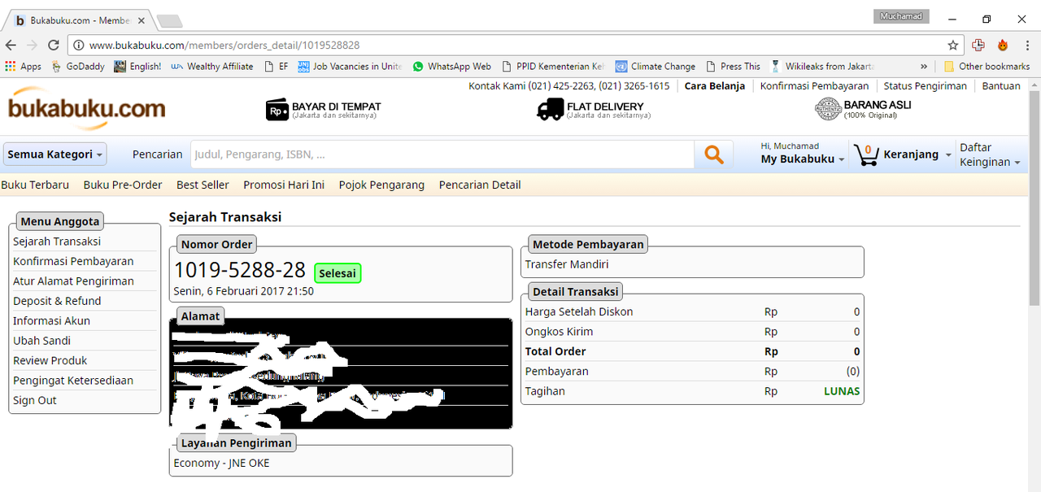Open the red cross extension icon
The height and width of the screenshot is (492, 1041).
pyautogui.click(x=978, y=46)
